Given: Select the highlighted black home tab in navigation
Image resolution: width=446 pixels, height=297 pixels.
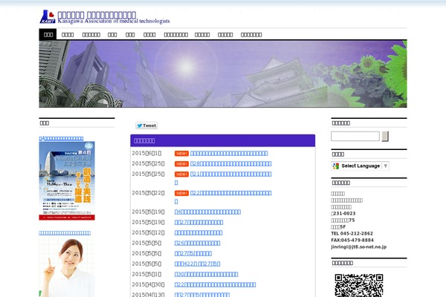Looking at the screenshot, I should coord(48,35).
